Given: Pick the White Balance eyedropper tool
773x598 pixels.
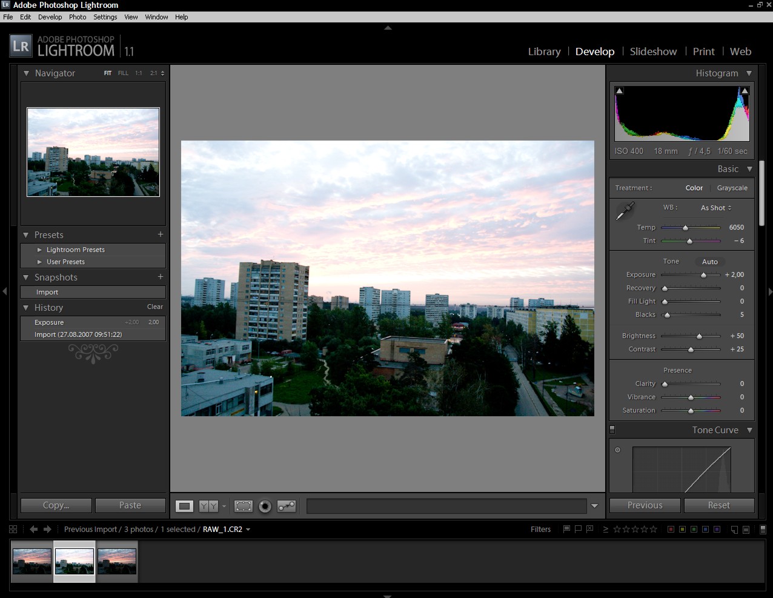Looking at the screenshot, I should (624, 211).
